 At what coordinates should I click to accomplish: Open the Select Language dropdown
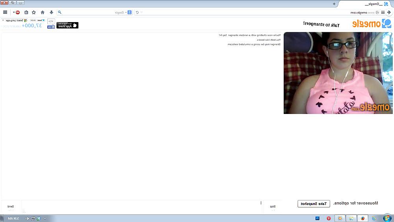coord(15,21)
